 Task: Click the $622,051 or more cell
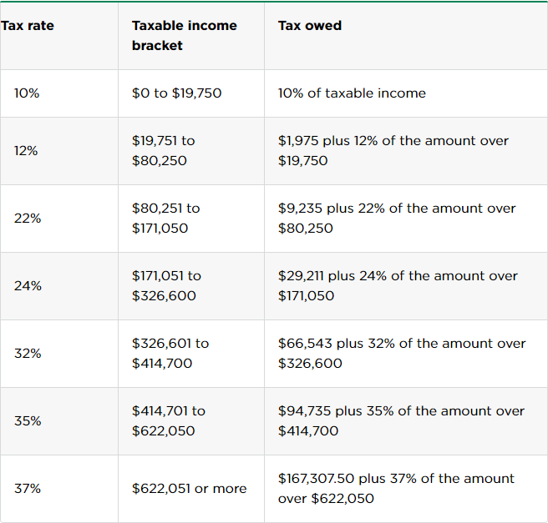click(189, 489)
